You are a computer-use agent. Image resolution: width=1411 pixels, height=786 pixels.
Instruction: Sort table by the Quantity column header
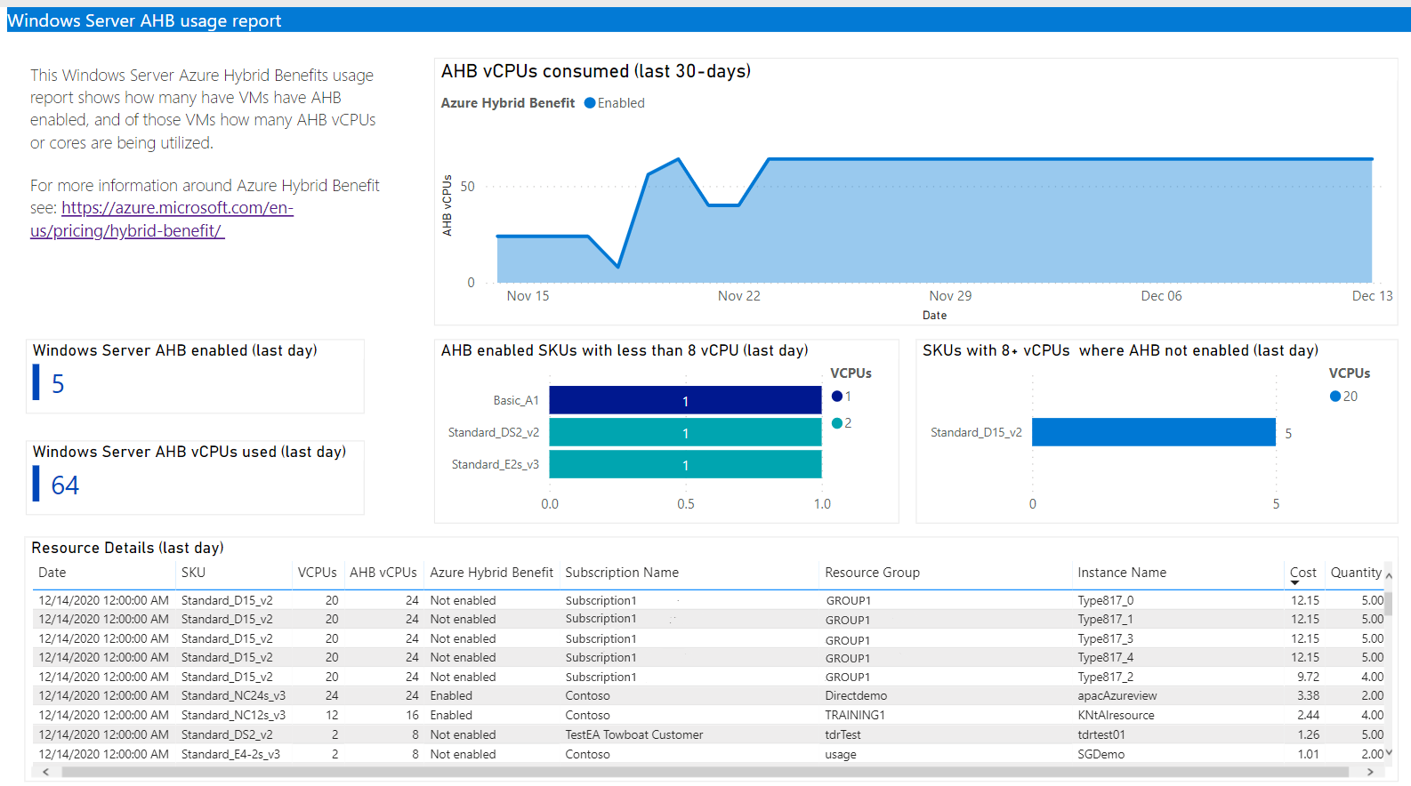click(1355, 573)
